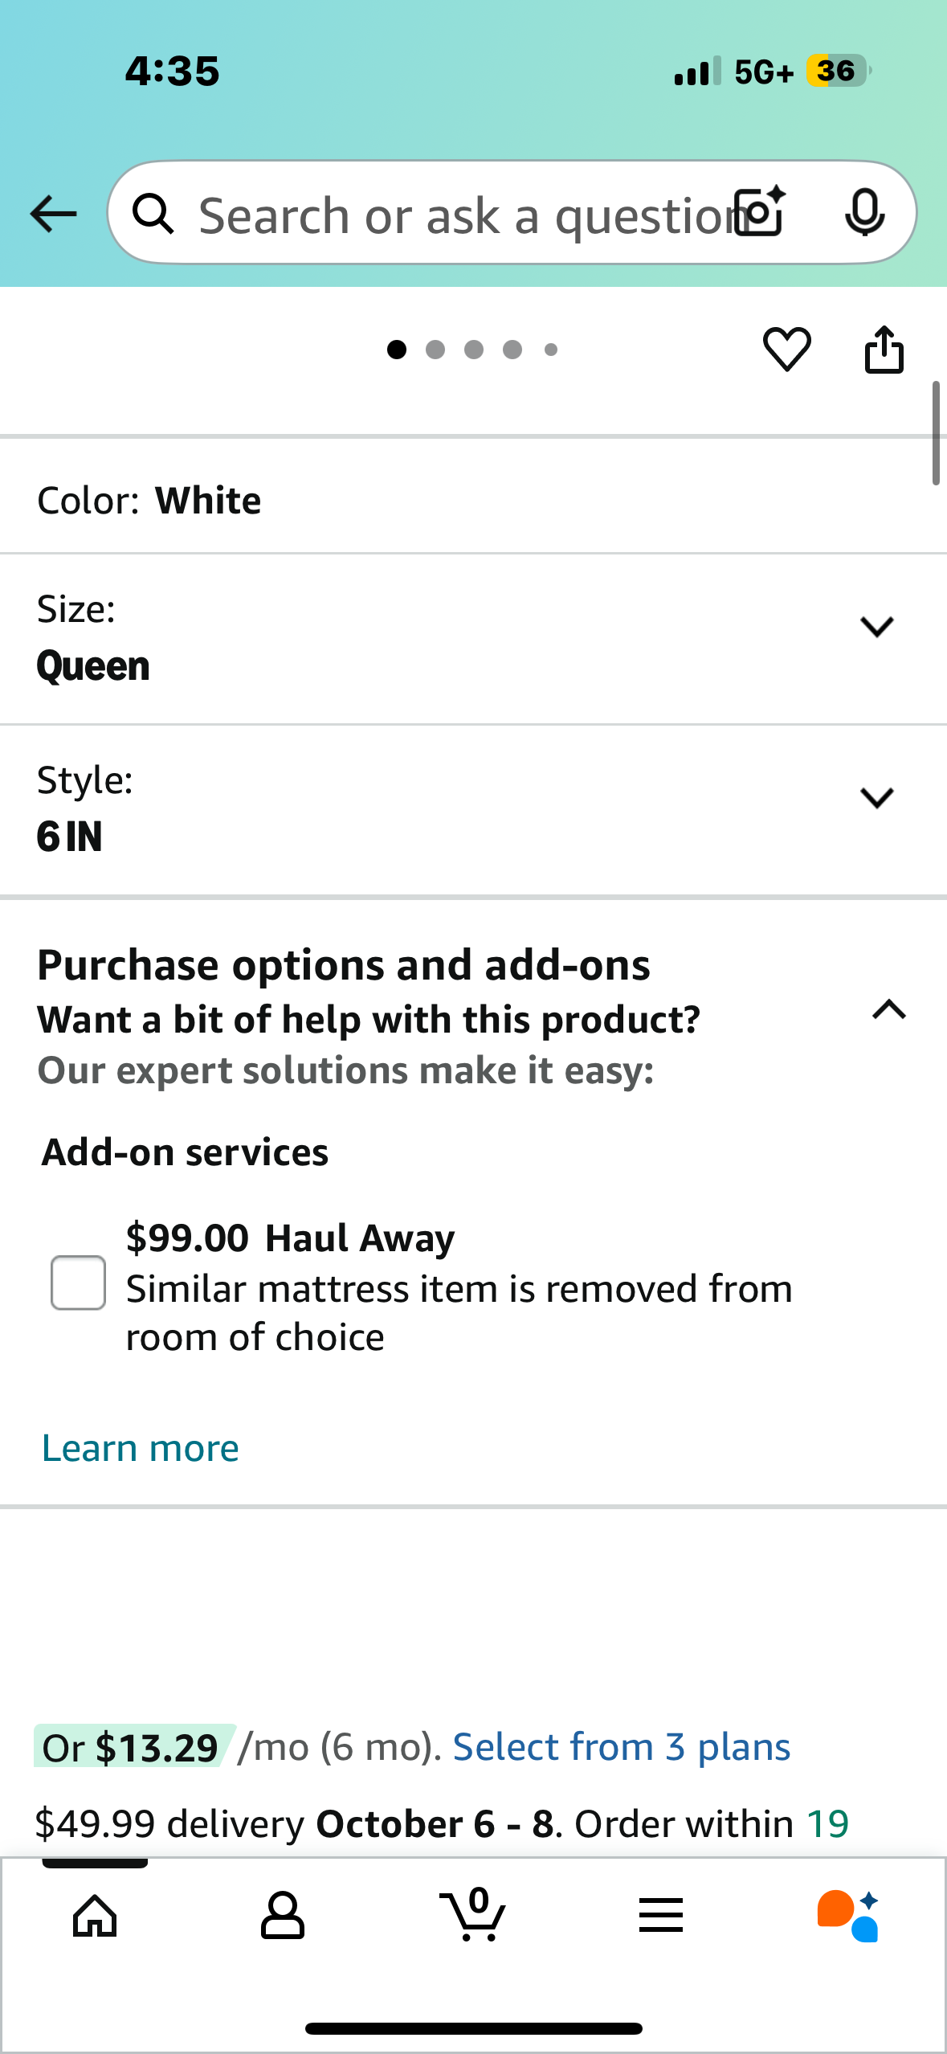The width and height of the screenshot is (947, 2054).
Task: Tap the search or ask a question field
Action: (450, 215)
